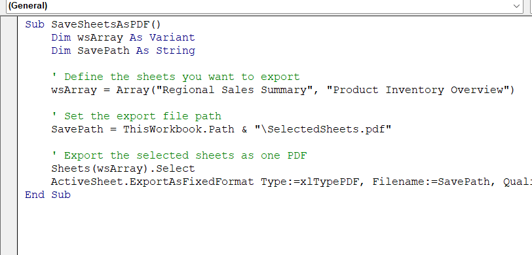
Task: Click the comment 'Export the selected sheets as one PDF'
Action: (x=179, y=155)
